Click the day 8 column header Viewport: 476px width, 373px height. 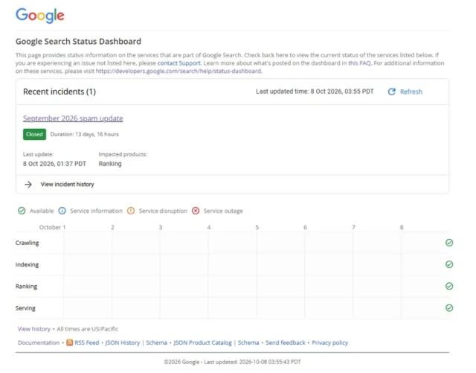click(x=402, y=227)
